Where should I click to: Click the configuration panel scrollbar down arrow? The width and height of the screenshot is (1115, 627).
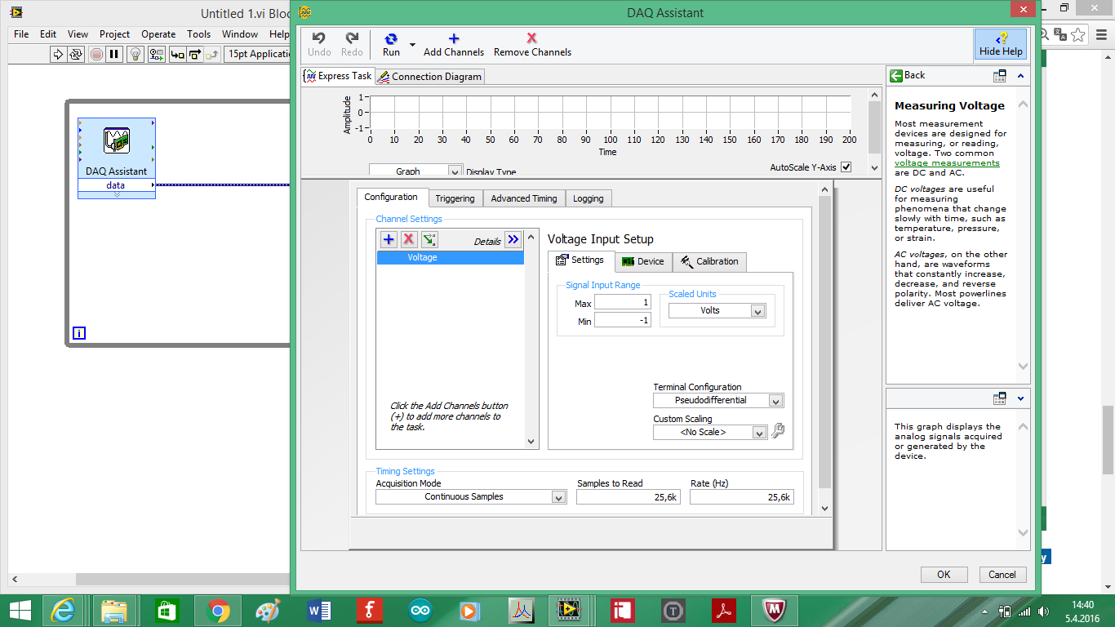[824, 508]
